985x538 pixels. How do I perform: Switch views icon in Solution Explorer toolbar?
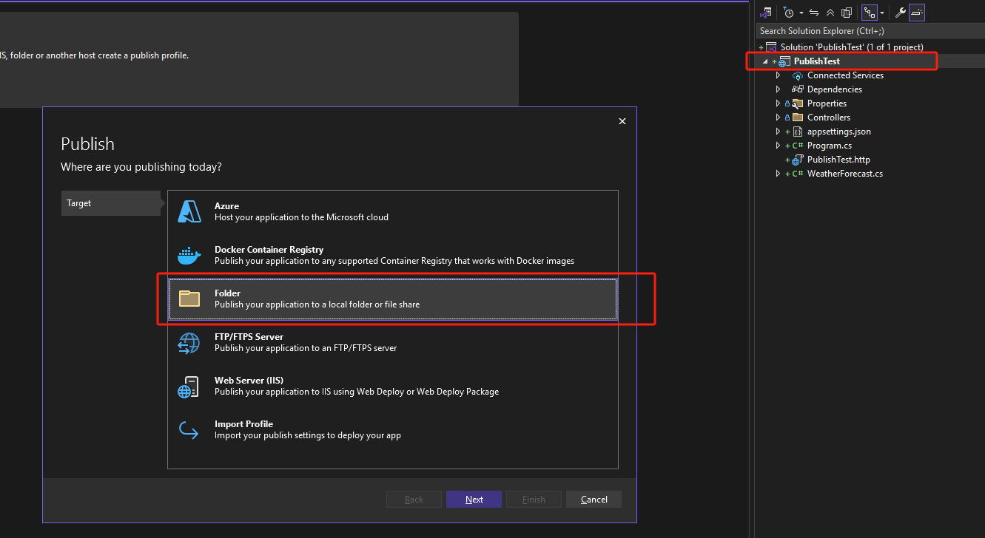point(767,13)
